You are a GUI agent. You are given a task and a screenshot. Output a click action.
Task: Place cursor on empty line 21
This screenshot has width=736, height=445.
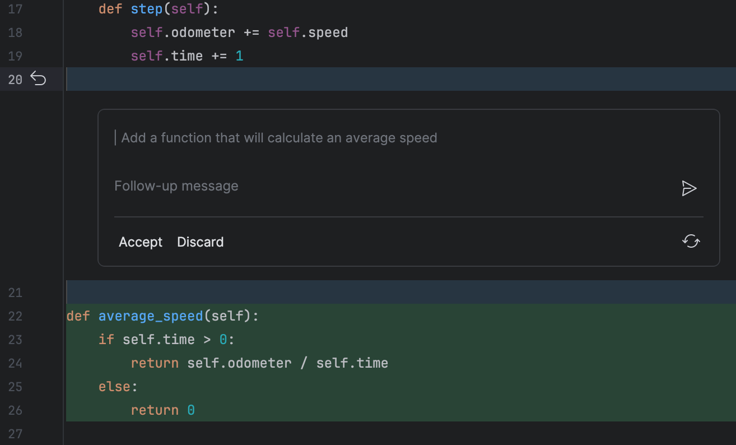tap(336, 292)
